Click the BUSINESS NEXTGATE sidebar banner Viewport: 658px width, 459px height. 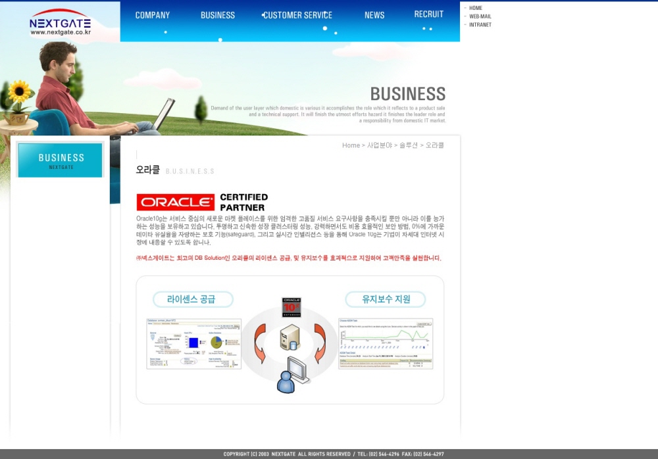coord(61,160)
